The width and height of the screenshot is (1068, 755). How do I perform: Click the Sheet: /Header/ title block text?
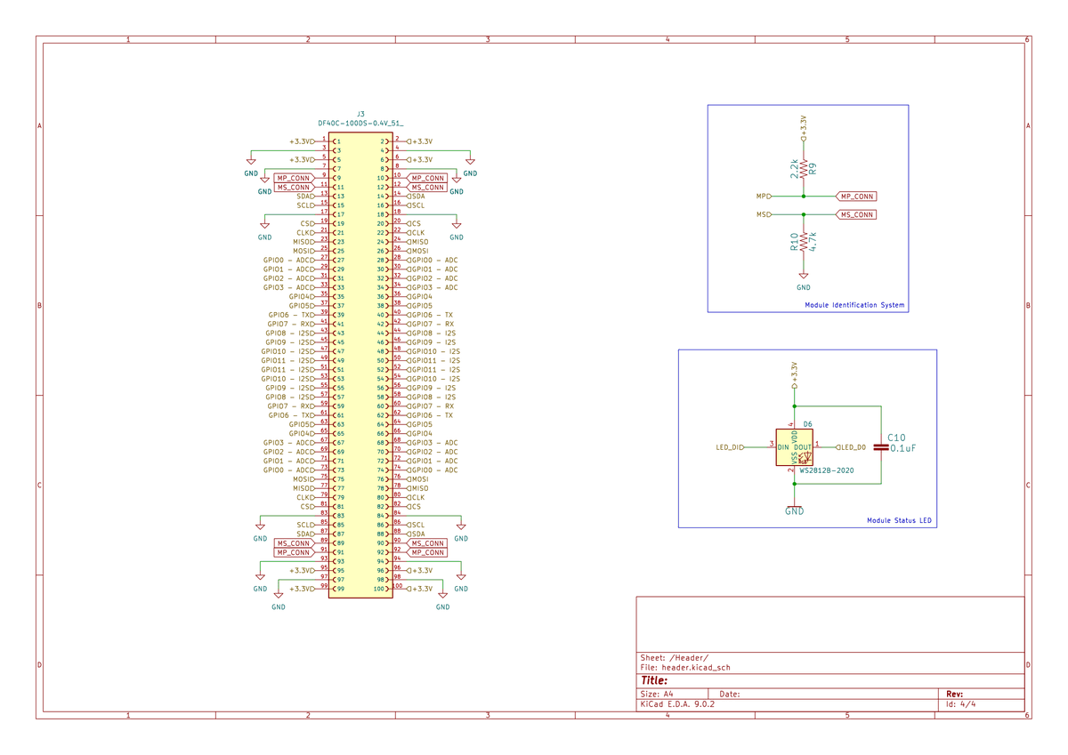click(x=675, y=658)
